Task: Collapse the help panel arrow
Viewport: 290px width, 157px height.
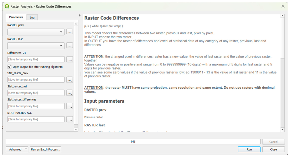Action: [x=80, y=15]
